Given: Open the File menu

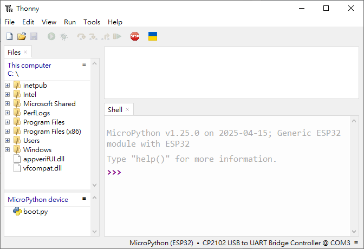Looking at the screenshot, I should (10, 22).
